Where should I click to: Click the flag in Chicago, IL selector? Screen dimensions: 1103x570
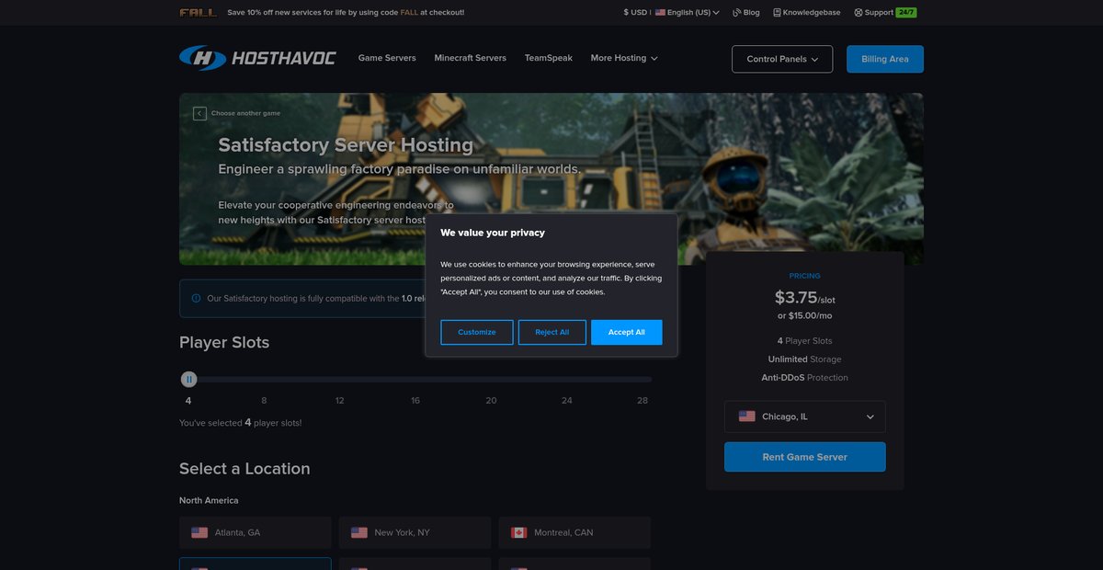tap(747, 416)
